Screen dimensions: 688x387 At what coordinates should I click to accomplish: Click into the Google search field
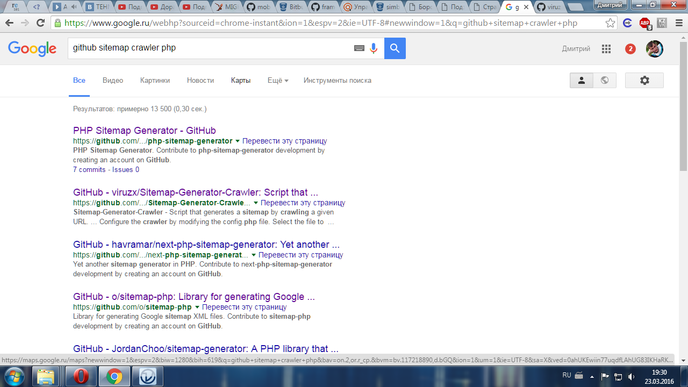[x=210, y=48]
